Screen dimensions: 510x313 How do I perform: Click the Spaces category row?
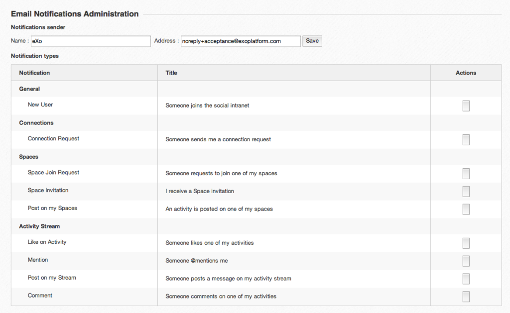[x=28, y=157]
